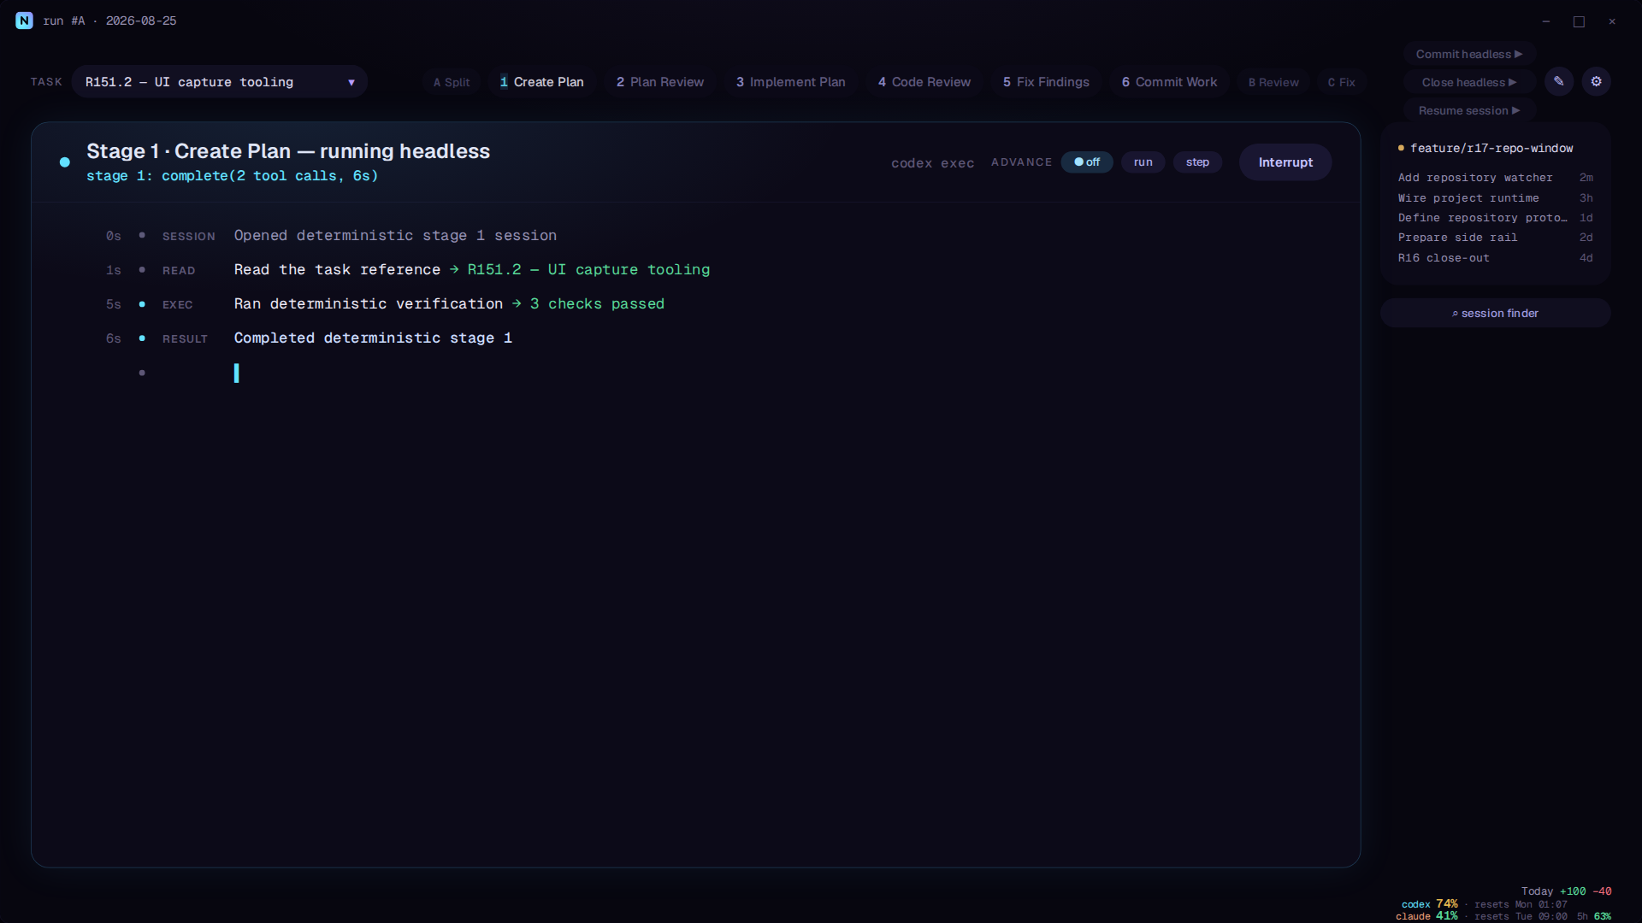Open the Define repository proto… commit
Viewport: 1642px width, 923px height.
point(1495,218)
